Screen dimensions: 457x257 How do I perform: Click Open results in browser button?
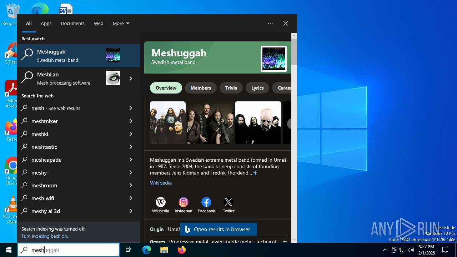(x=219, y=229)
